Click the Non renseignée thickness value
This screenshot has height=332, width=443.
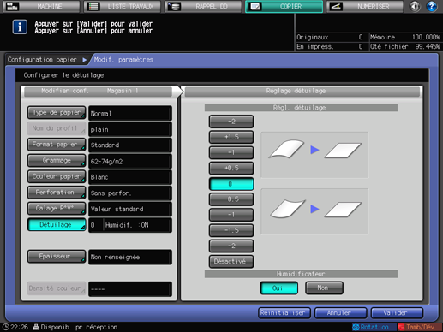[130, 257]
